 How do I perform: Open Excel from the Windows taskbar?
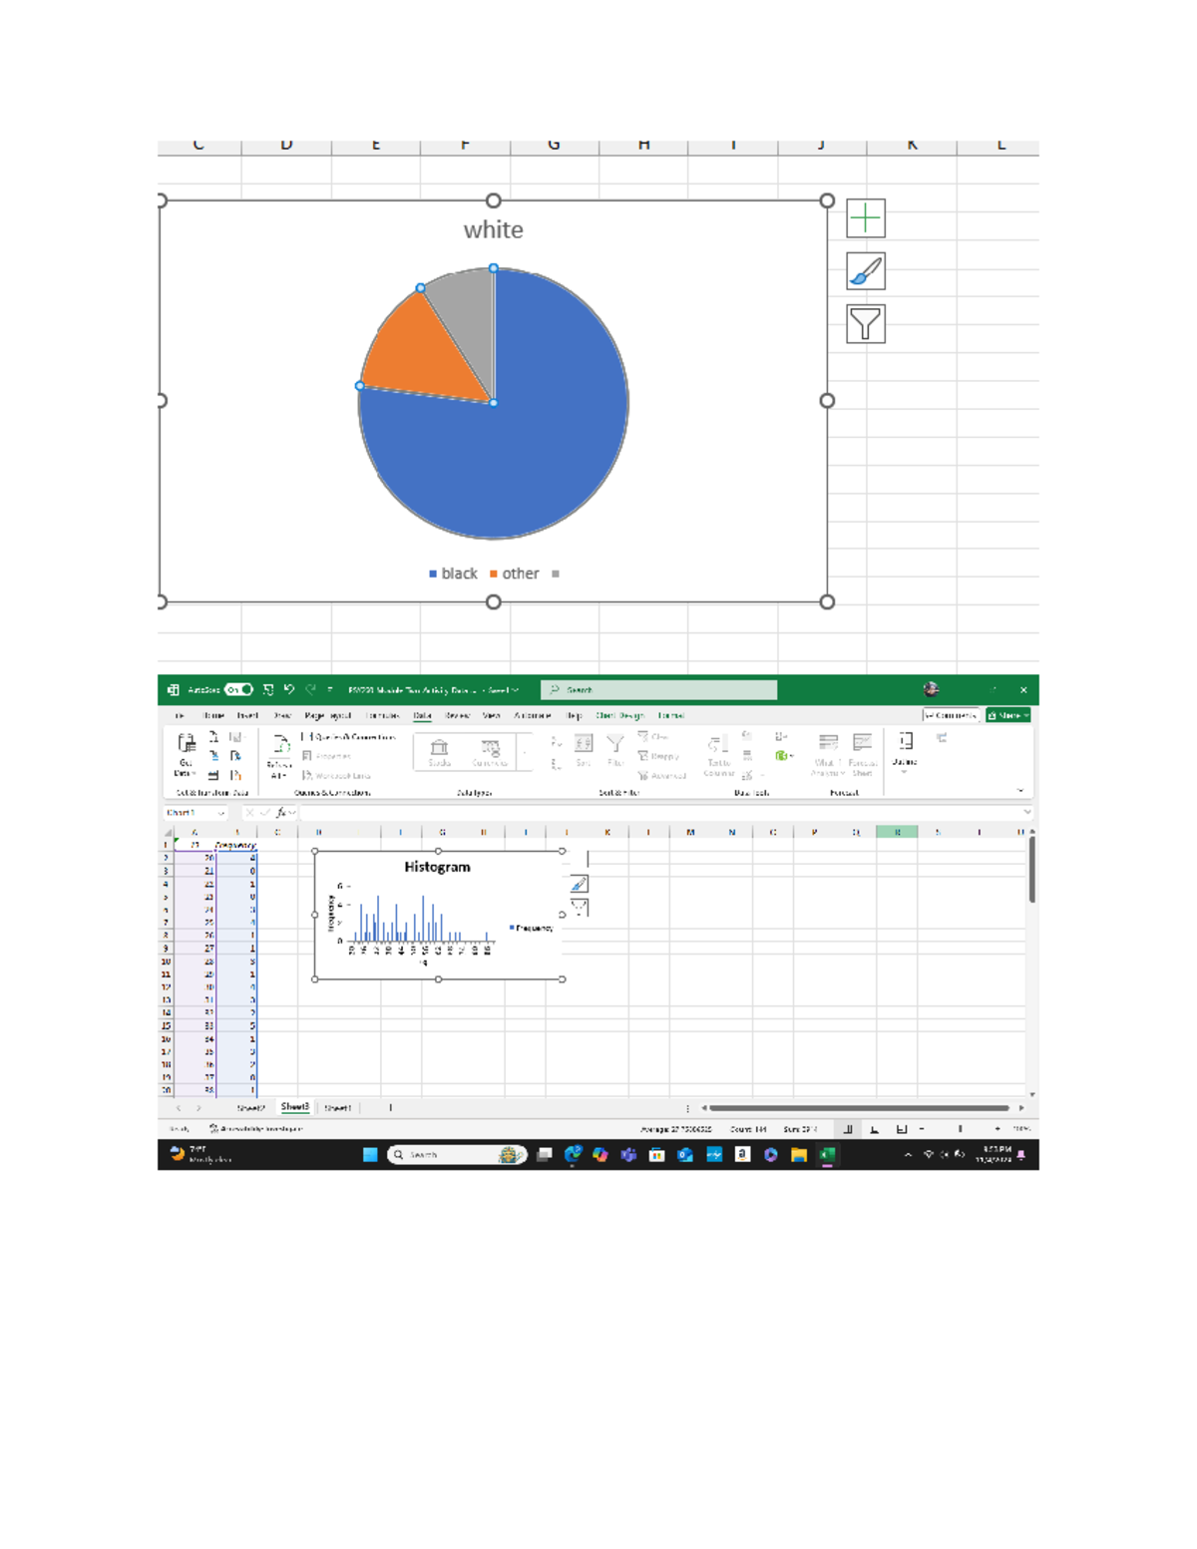829,1155
